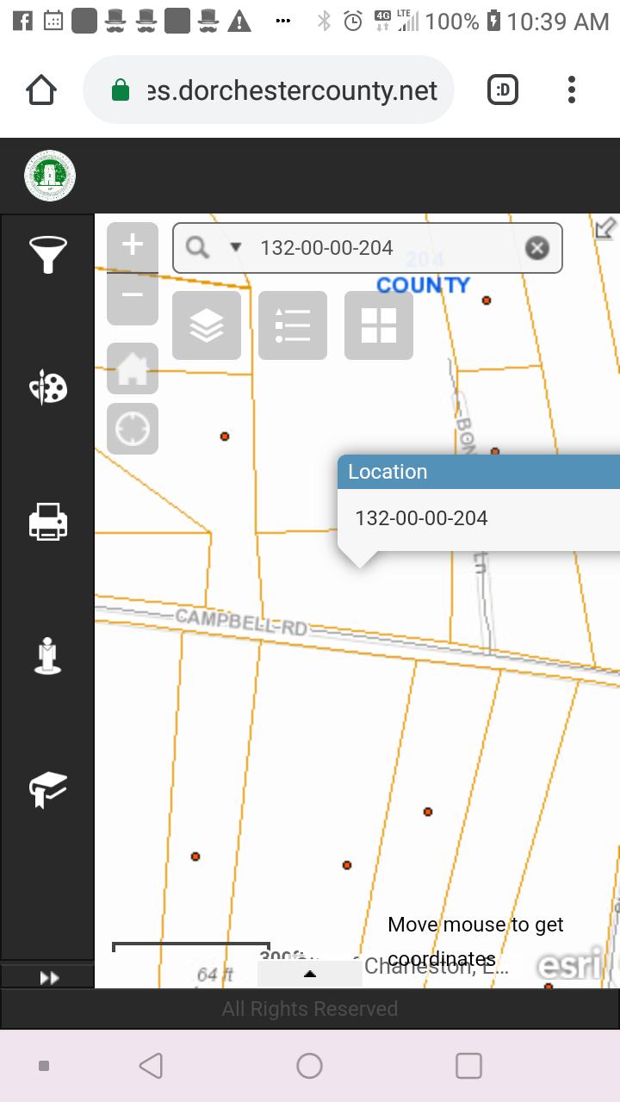The height and width of the screenshot is (1102, 620).
Task: Tap the Android home circle button
Action: coord(309,1066)
